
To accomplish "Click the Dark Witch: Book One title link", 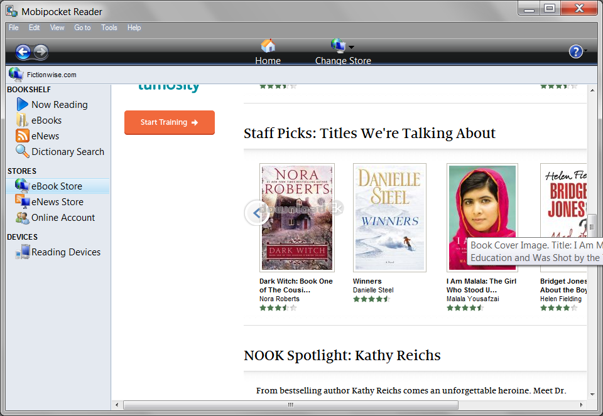I will 296,285.
